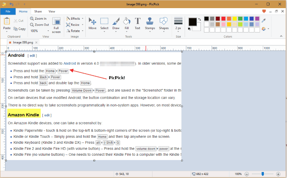Open the Resize options
The width and height of the screenshot is (287, 178).
(x=75, y=25)
